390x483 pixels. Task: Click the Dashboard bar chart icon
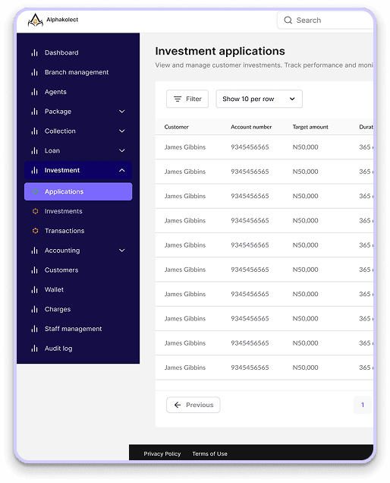pyautogui.click(x=34, y=52)
